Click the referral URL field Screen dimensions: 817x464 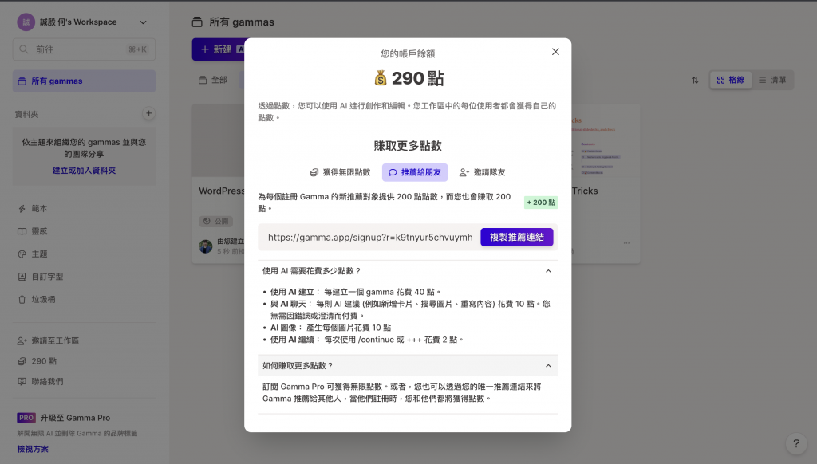(370, 238)
